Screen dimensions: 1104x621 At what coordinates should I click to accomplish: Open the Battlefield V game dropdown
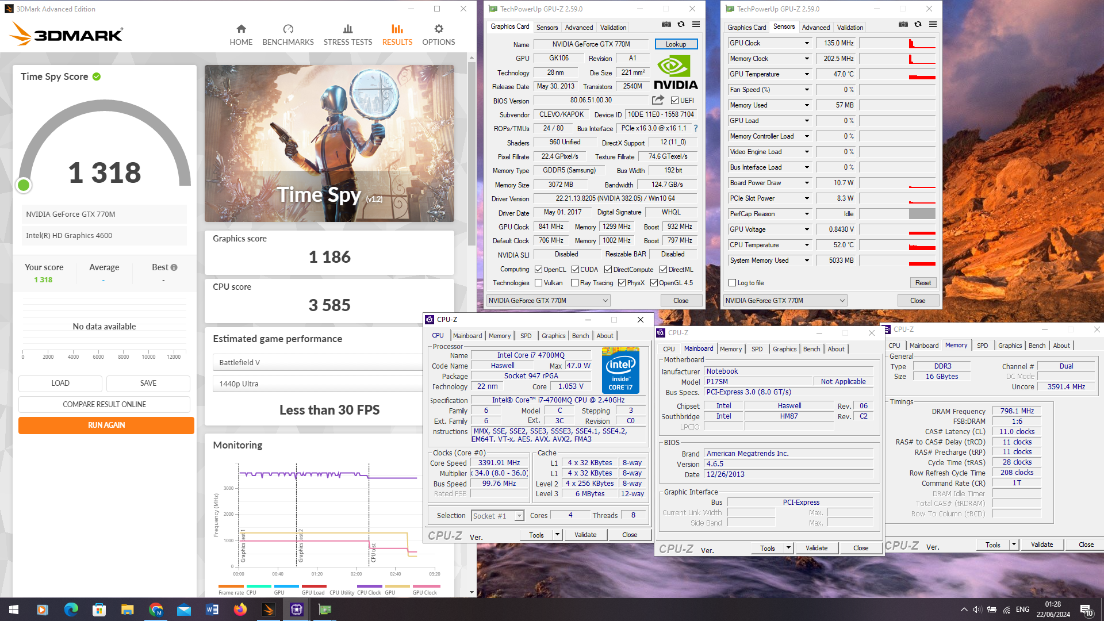(317, 363)
